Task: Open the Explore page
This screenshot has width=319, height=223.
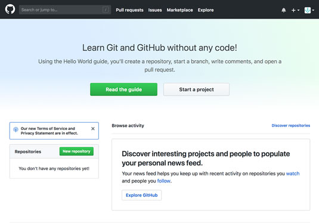Action: pyautogui.click(x=206, y=10)
